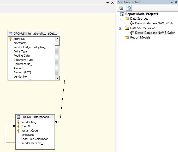Select the Report Model Project1 node
Viewport: 178px width, 152px height.
click(142, 14)
